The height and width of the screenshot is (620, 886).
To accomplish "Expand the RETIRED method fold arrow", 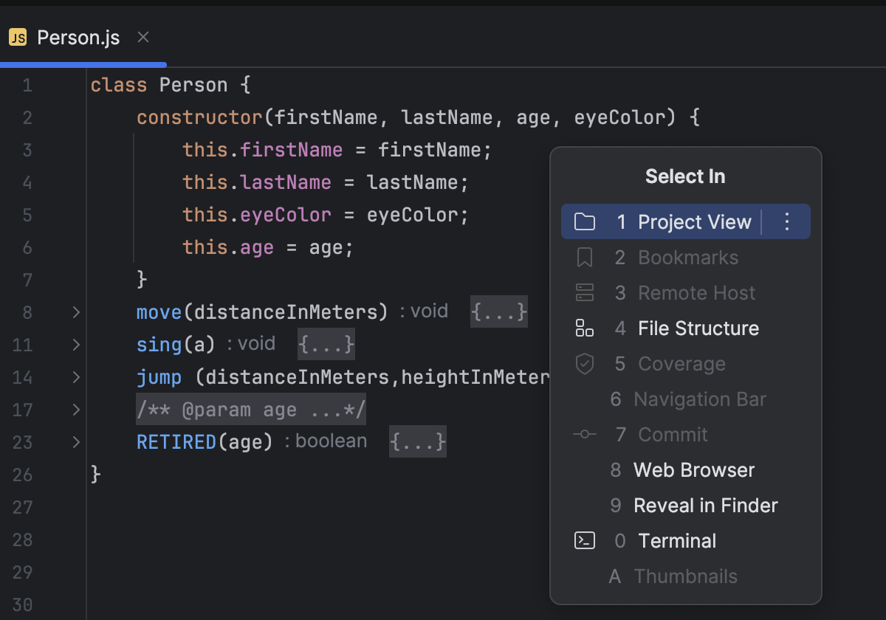I will 75,442.
